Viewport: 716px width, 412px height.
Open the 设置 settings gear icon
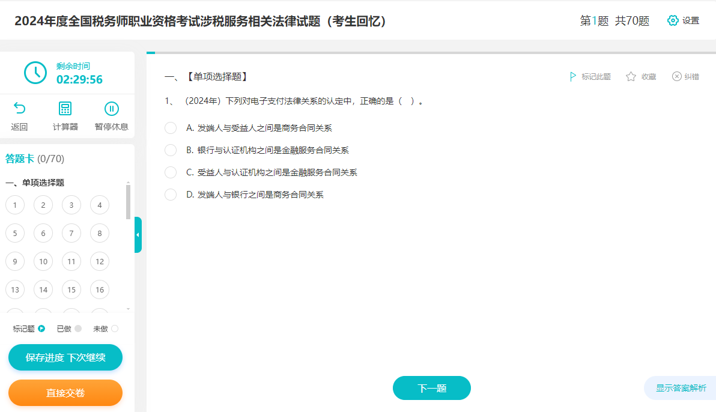point(672,20)
